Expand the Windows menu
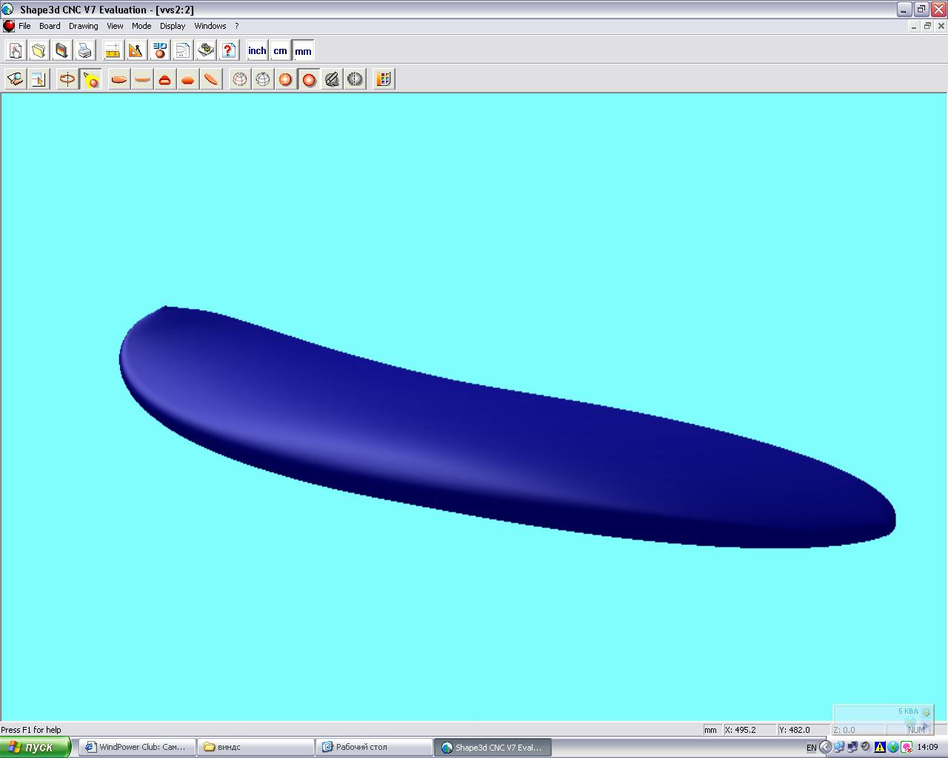Viewport: 948px width, 758px height. tap(210, 26)
